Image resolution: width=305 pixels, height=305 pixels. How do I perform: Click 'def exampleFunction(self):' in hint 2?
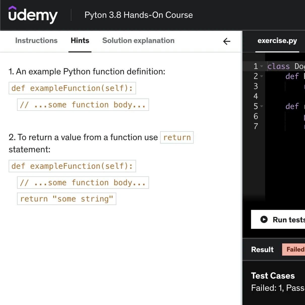click(x=72, y=166)
